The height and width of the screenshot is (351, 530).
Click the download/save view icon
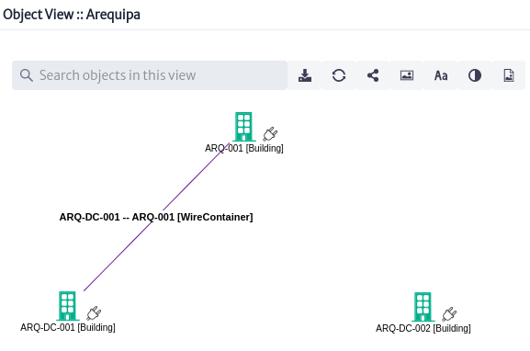[305, 75]
